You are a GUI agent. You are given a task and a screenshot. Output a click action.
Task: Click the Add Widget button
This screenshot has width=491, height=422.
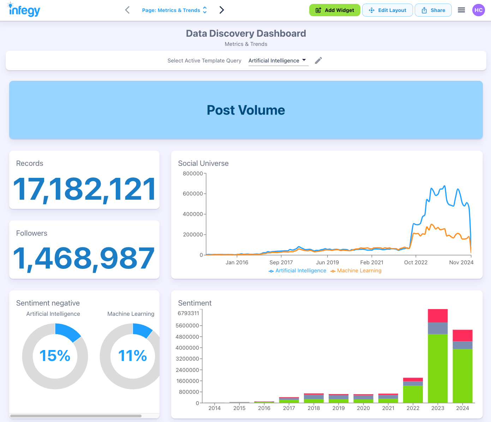[x=335, y=10]
